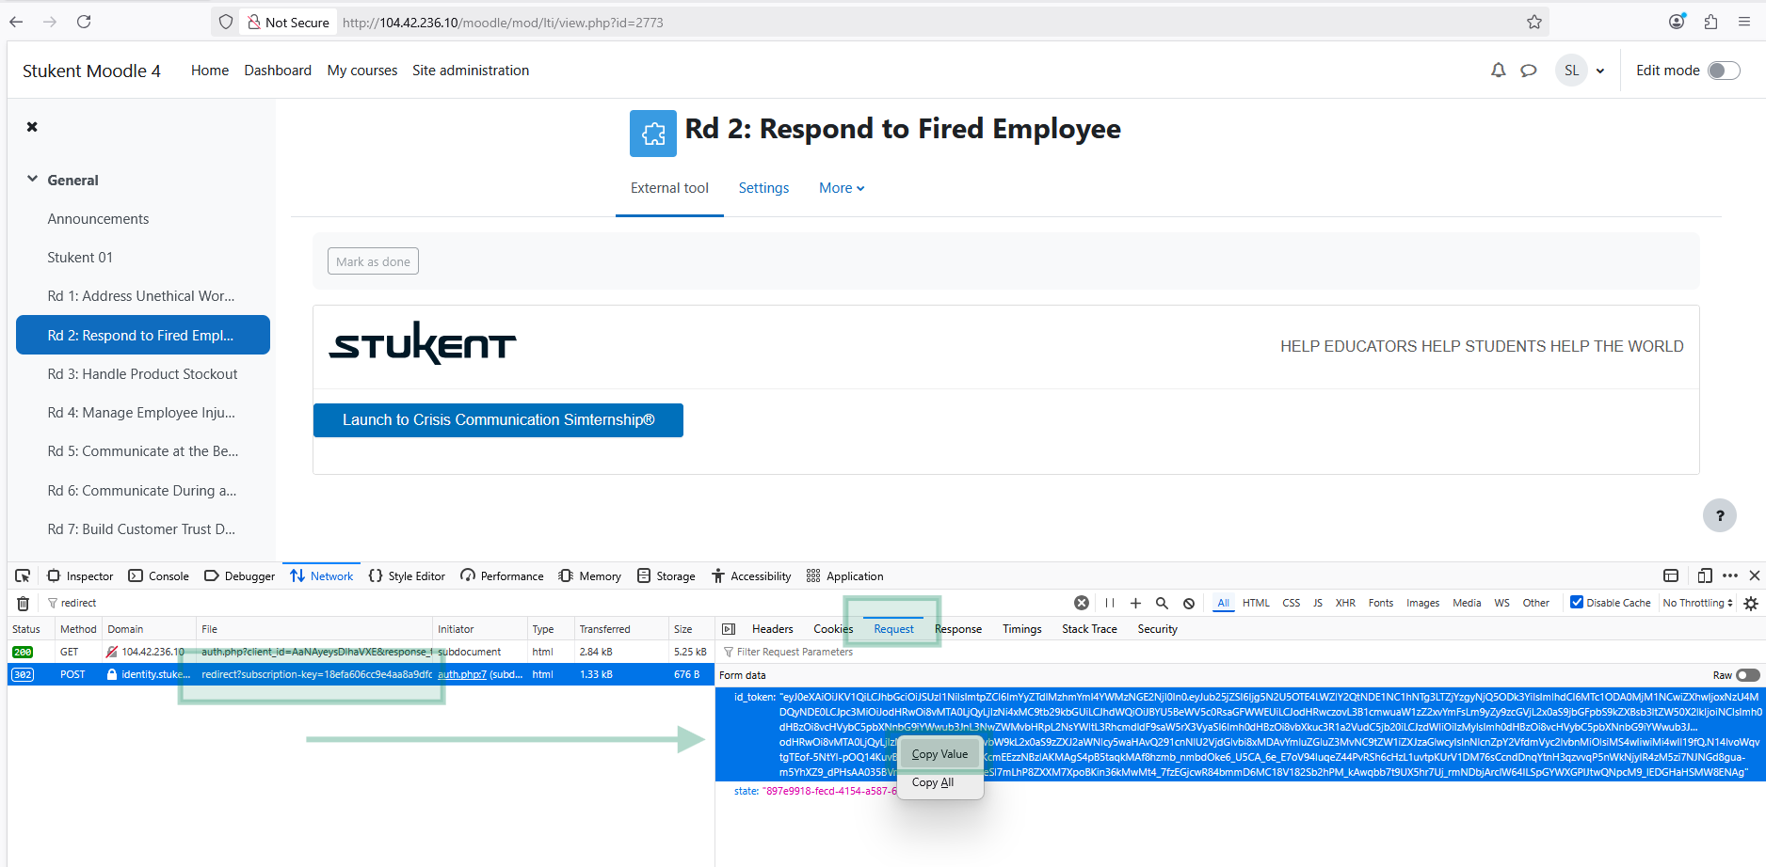
Task: Click the trash icon to clear network log
Action: 24,604
